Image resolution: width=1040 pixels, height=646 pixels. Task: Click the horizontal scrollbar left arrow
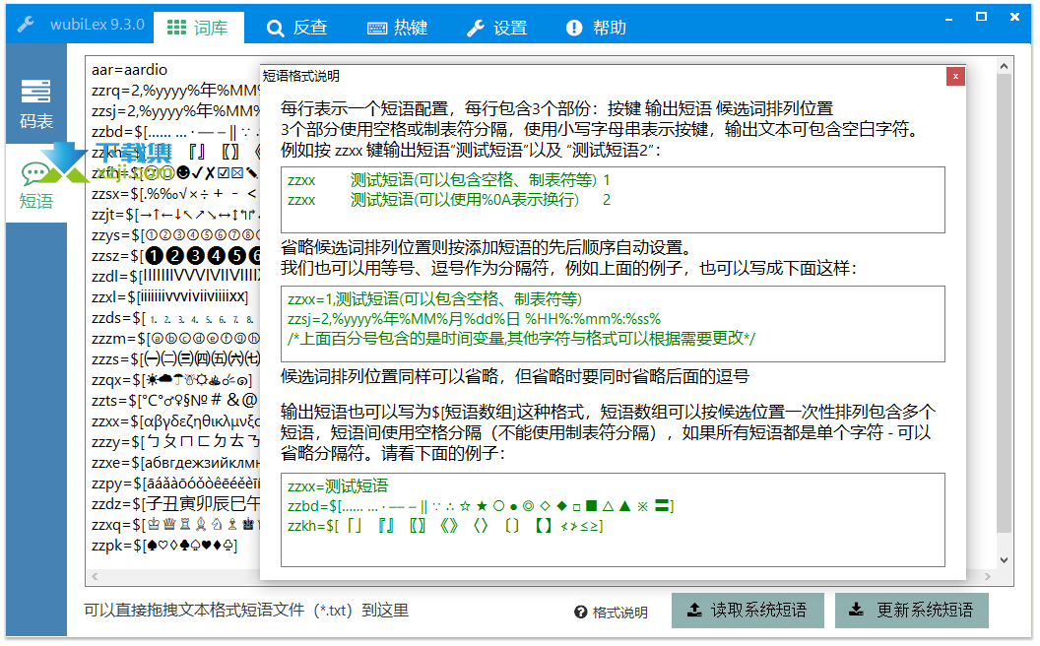95,576
